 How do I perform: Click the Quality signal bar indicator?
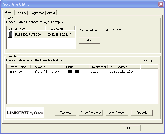pyautogui.click(x=74, y=71)
